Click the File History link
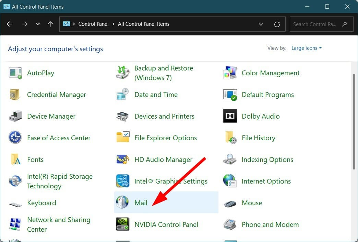358x242 pixels. pos(259,138)
